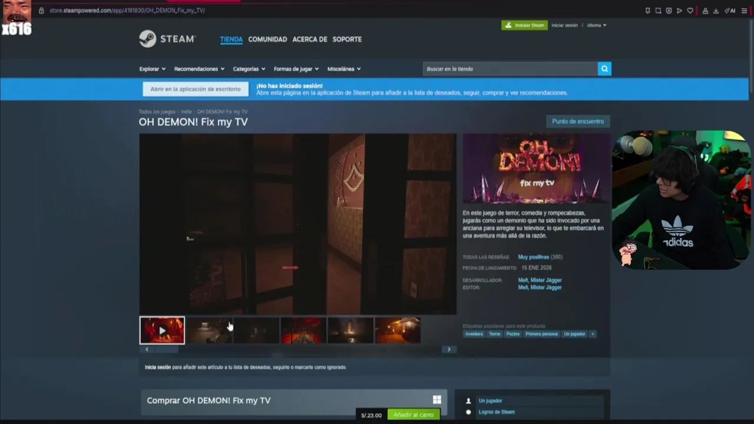Click the padlock site info icon
This screenshot has height=424, width=754.
pos(41,11)
